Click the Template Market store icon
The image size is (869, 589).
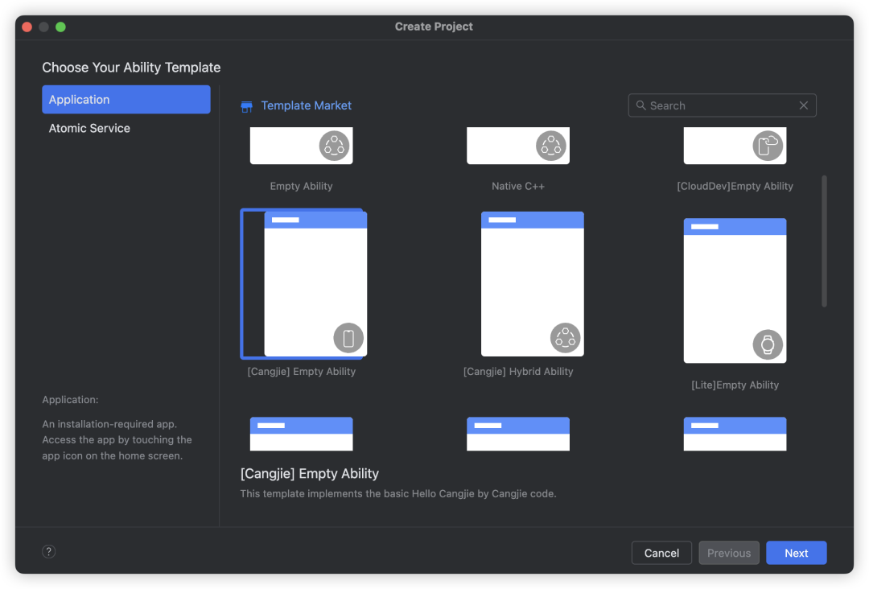click(x=247, y=106)
